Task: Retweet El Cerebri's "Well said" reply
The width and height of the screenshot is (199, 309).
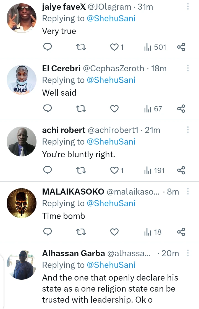Action: pos(81,109)
